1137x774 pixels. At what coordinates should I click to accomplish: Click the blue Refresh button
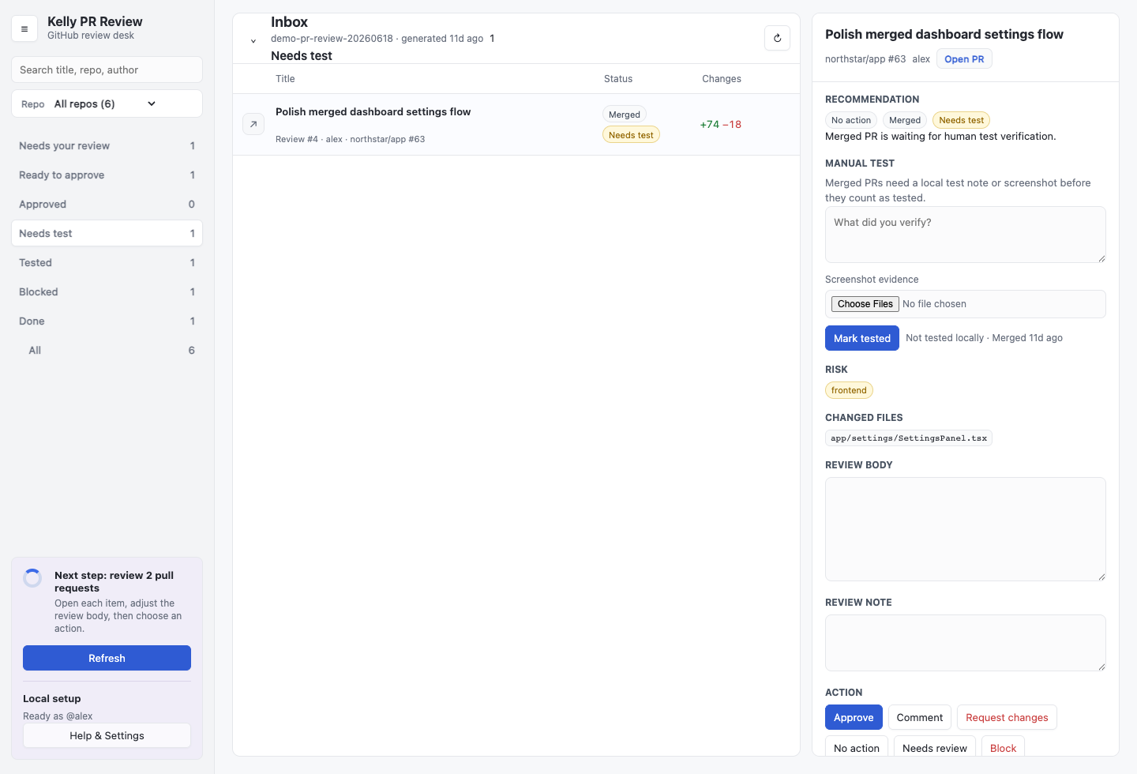point(107,658)
